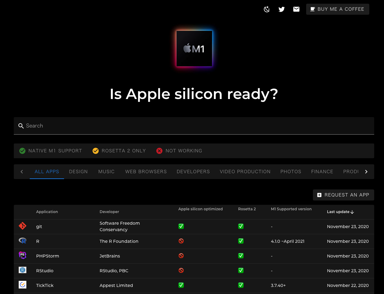Toggle the Rosetta 2 Only filter

(119, 151)
